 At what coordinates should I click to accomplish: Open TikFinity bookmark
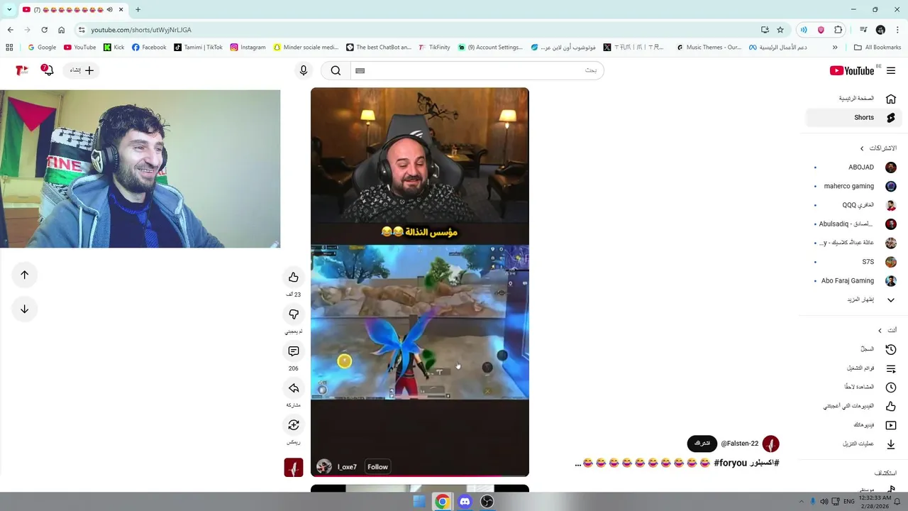tap(434, 48)
